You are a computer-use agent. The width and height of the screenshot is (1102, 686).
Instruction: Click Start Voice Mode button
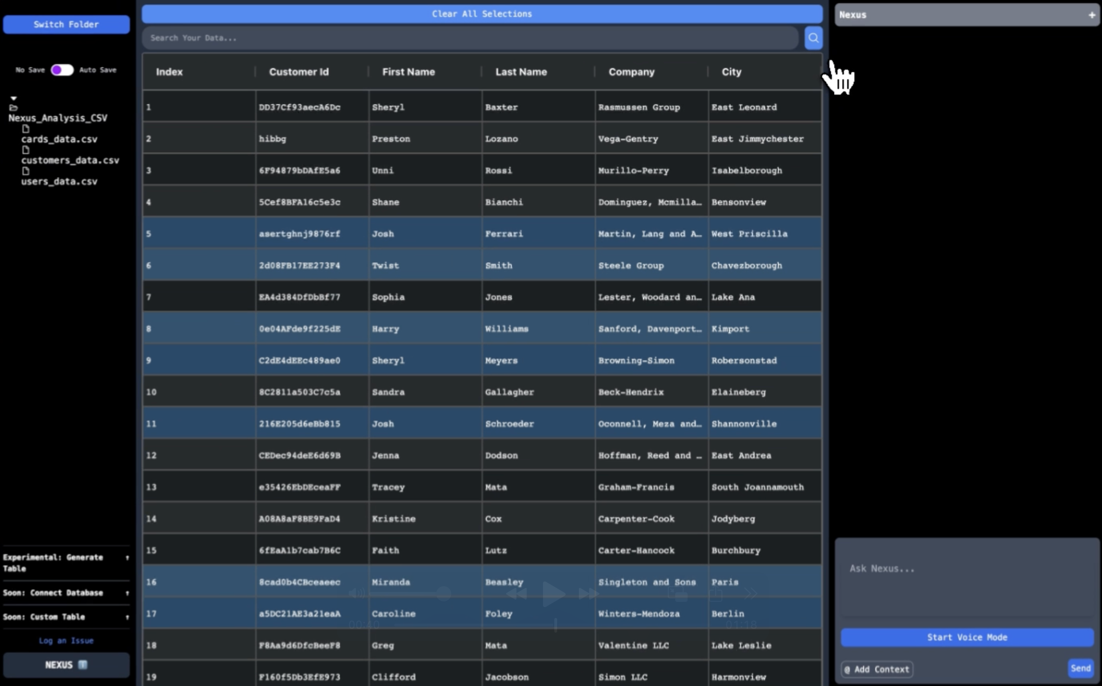tap(967, 637)
